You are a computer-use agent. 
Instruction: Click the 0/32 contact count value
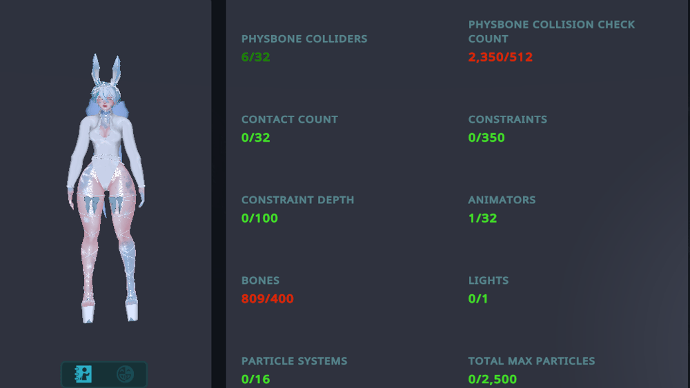point(256,138)
